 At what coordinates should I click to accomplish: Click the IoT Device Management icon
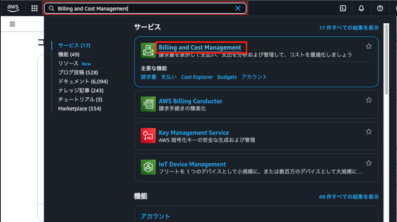pos(148,167)
